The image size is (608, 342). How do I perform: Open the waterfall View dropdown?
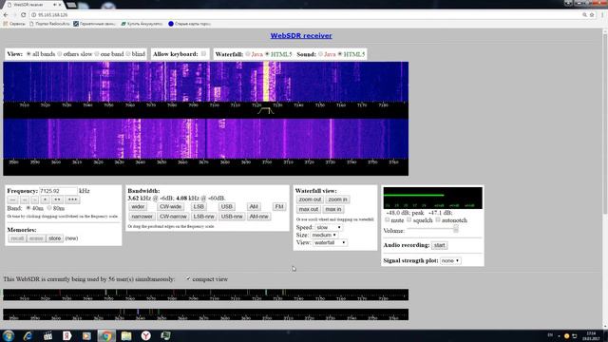(x=330, y=243)
